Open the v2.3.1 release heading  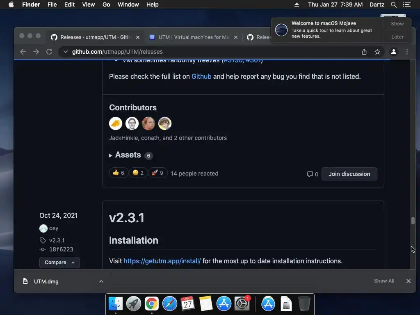point(127,218)
